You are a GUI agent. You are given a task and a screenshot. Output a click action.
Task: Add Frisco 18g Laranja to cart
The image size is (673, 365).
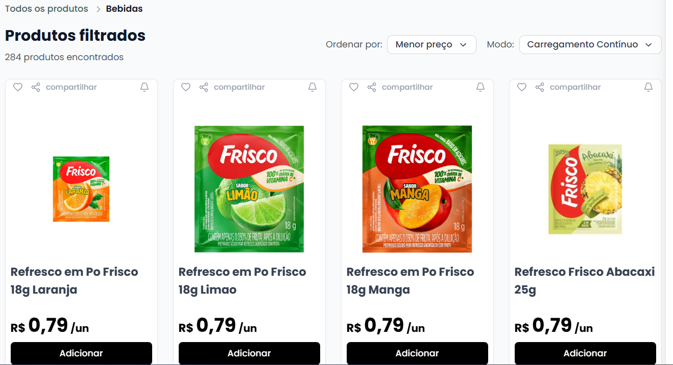point(81,353)
